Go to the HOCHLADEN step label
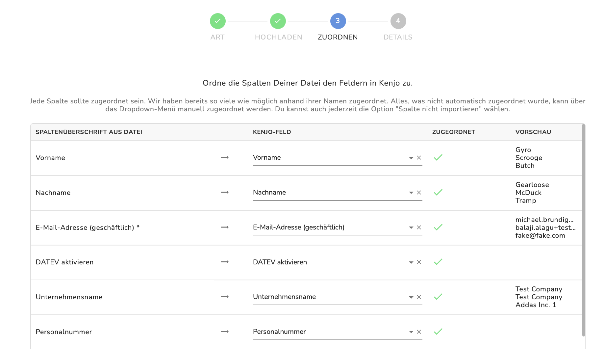 (278, 37)
